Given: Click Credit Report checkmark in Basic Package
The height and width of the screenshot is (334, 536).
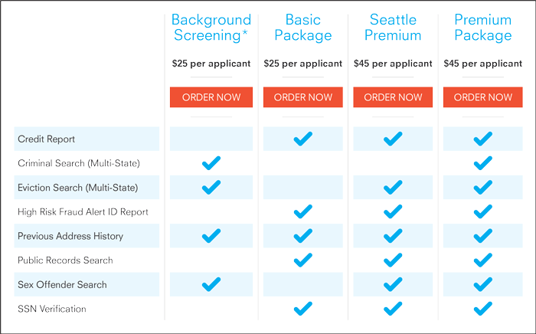Looking at the screenshot, I should (303, 139).
